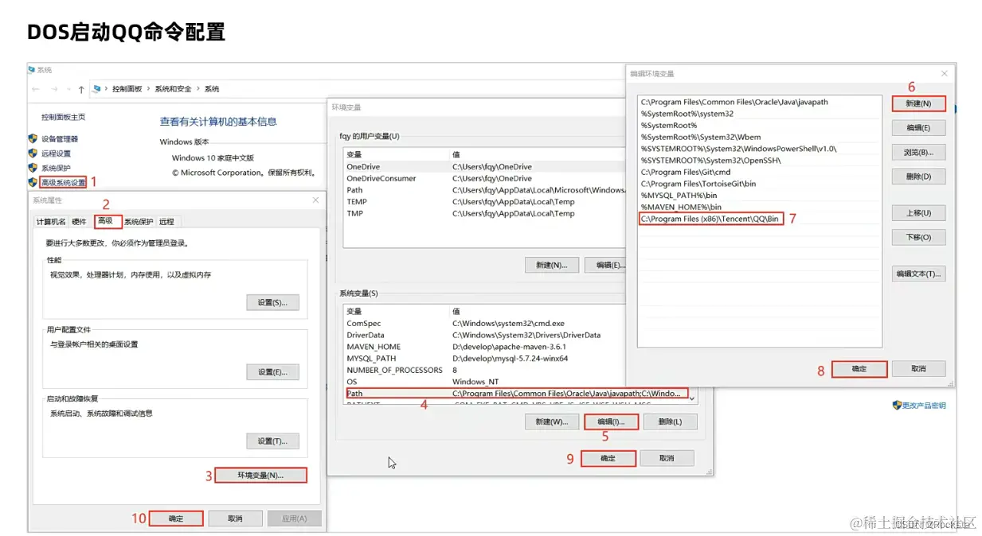The width and height of the screenshot is (982, 536).
Task: Select the Oracle\Java\javapath entry
Action: click(760, 102)
